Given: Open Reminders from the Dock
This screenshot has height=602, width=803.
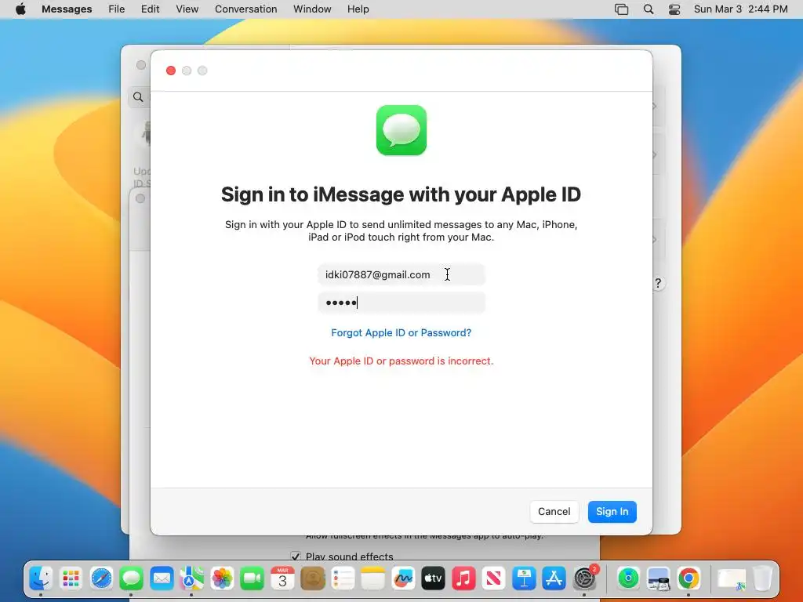Looking at the screenshot, I should coord(343,578).
